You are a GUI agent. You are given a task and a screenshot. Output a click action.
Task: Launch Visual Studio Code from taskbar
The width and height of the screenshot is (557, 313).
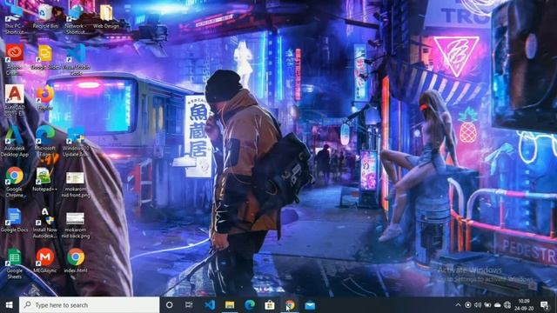pos(210,305)
